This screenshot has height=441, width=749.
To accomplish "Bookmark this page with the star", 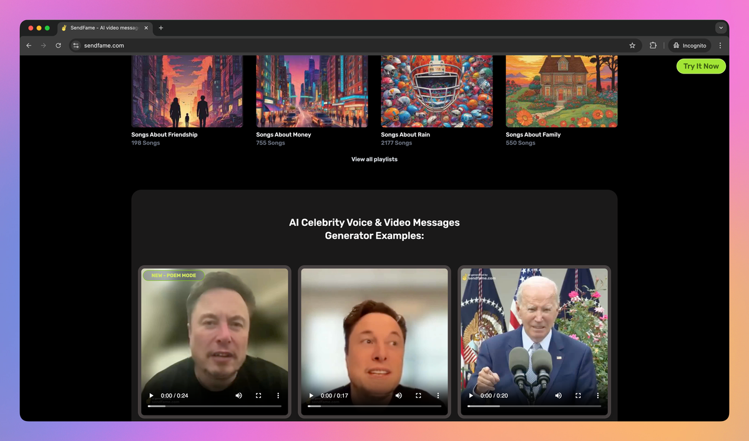I will (x=632, y=46).
